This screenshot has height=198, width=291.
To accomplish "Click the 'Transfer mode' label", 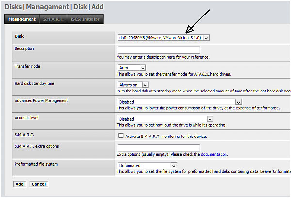I will pos(27,66).
